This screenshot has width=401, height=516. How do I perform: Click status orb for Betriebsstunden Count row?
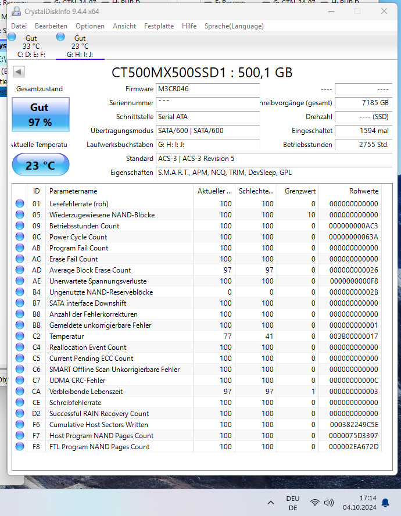click(x=20, y=225)
